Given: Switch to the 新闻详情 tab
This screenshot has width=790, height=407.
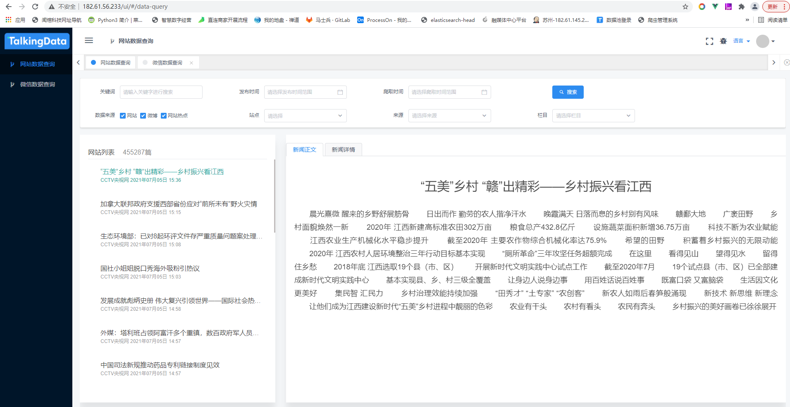Looking at the screenshot, I should (x=344, y=150).
